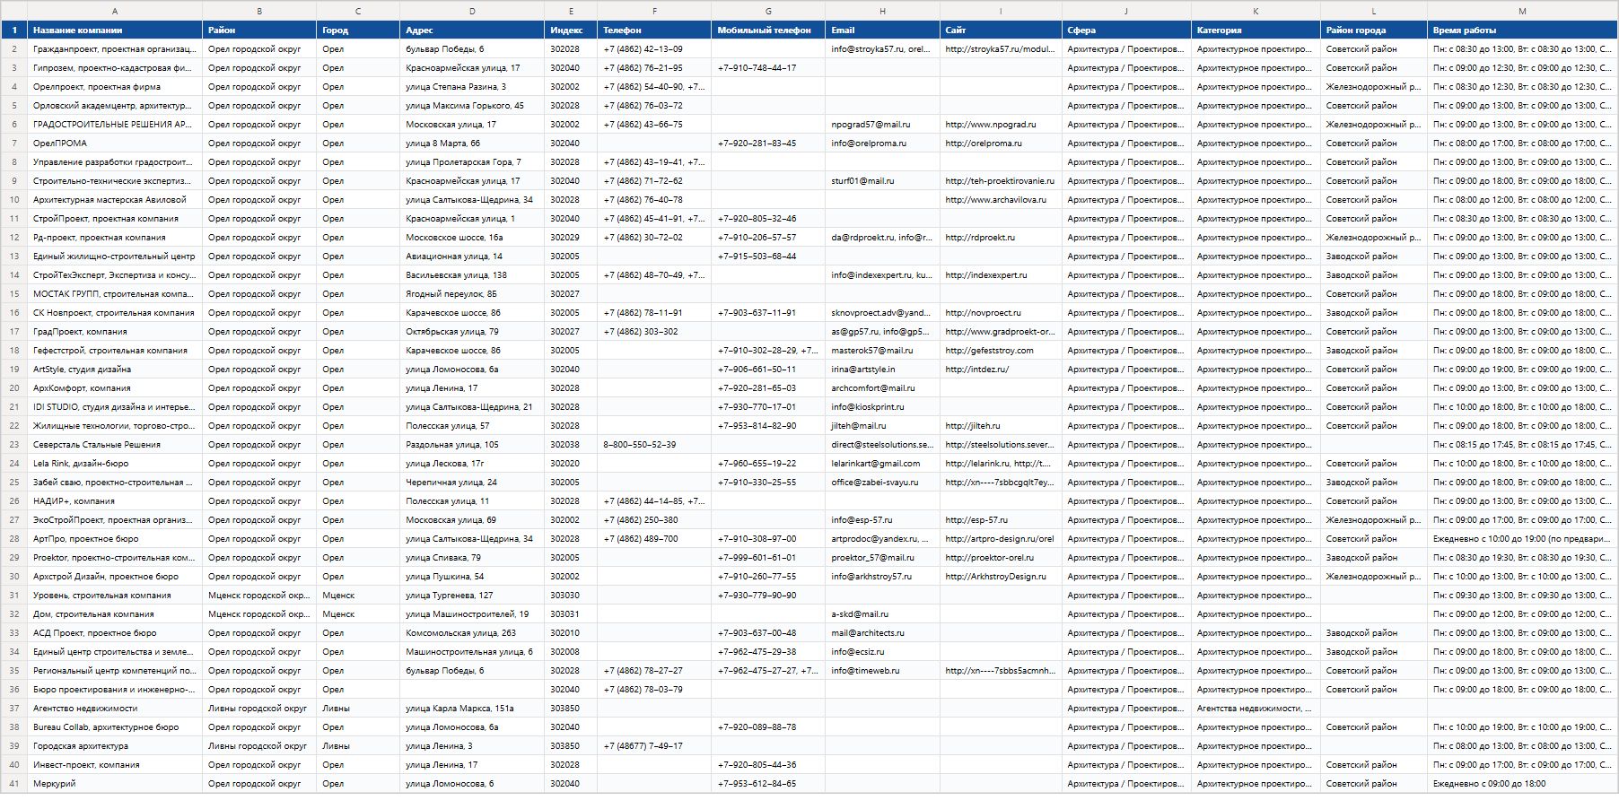Select the postal index cell '302038'
Screen dimensions: 1619x809
pos(571,445)
